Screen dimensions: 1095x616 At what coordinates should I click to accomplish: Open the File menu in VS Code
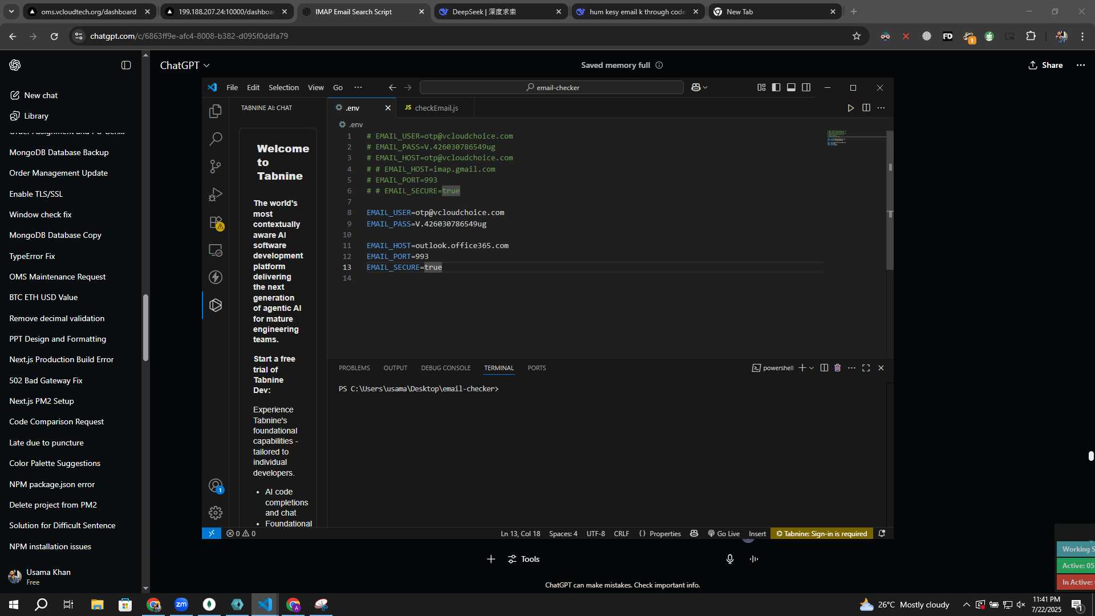click(232, 87)
